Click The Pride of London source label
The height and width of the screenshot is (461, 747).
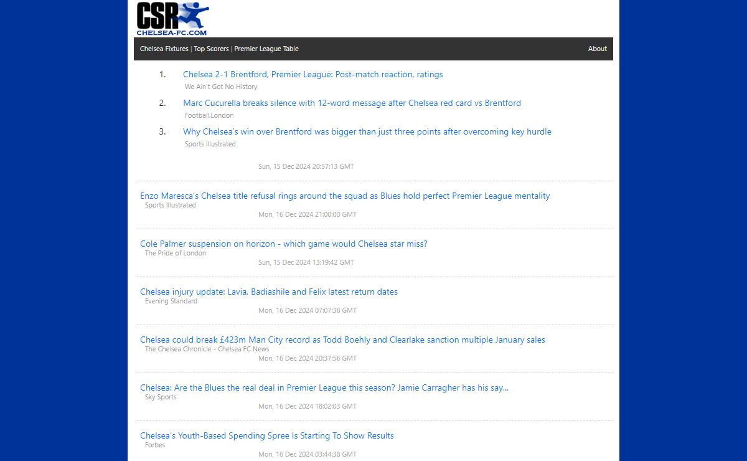pyautogui.click(x=176, y=254)
